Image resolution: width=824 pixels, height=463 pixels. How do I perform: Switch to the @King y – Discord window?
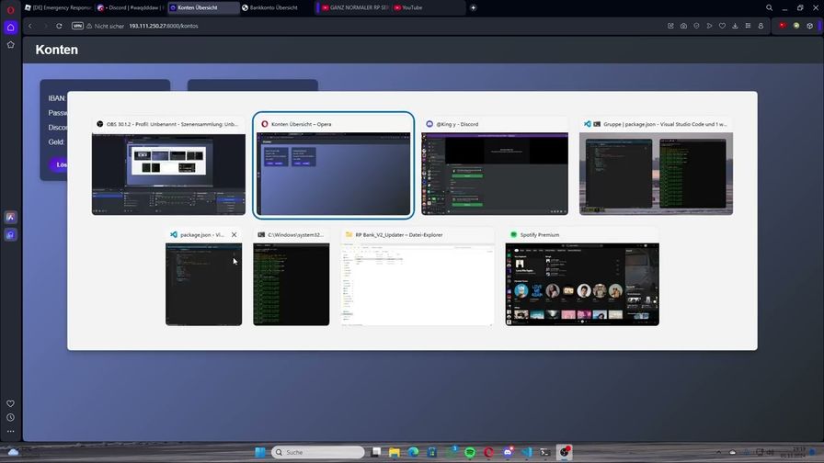[x=495, y=167]
